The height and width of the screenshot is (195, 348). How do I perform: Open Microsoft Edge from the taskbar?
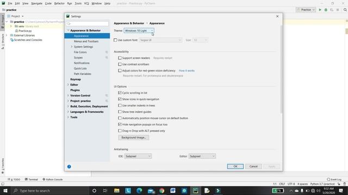pos(139,191)
